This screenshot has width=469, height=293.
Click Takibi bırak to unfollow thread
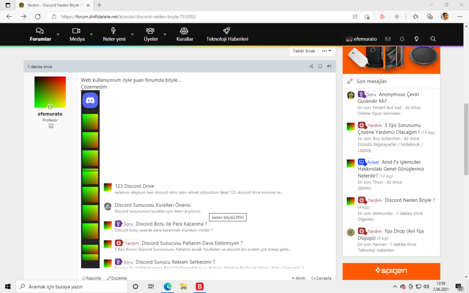(x=304, y=51)
